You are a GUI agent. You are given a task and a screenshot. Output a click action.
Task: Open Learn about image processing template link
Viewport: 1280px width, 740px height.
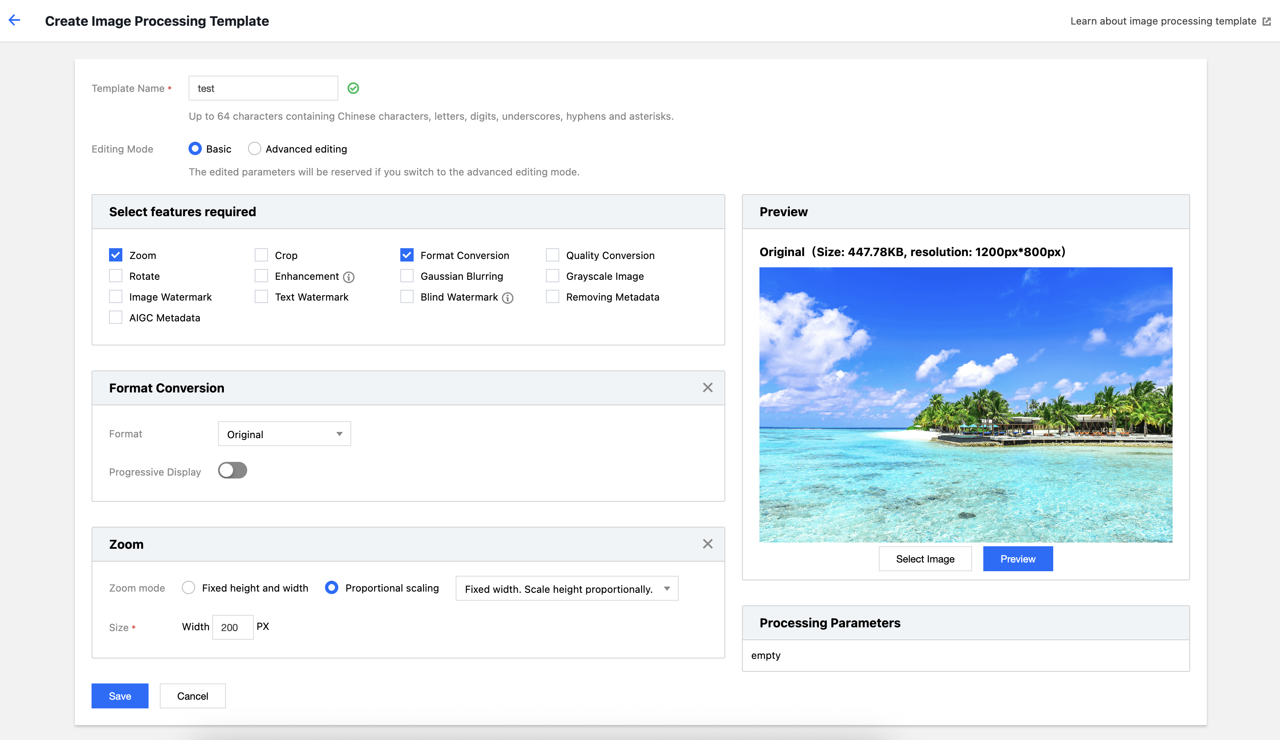point(1163,21)
